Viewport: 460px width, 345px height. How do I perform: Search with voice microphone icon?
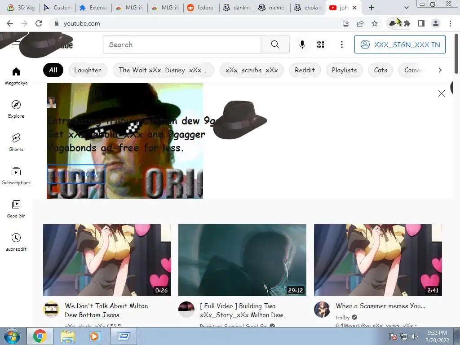[x=302, y=44]
